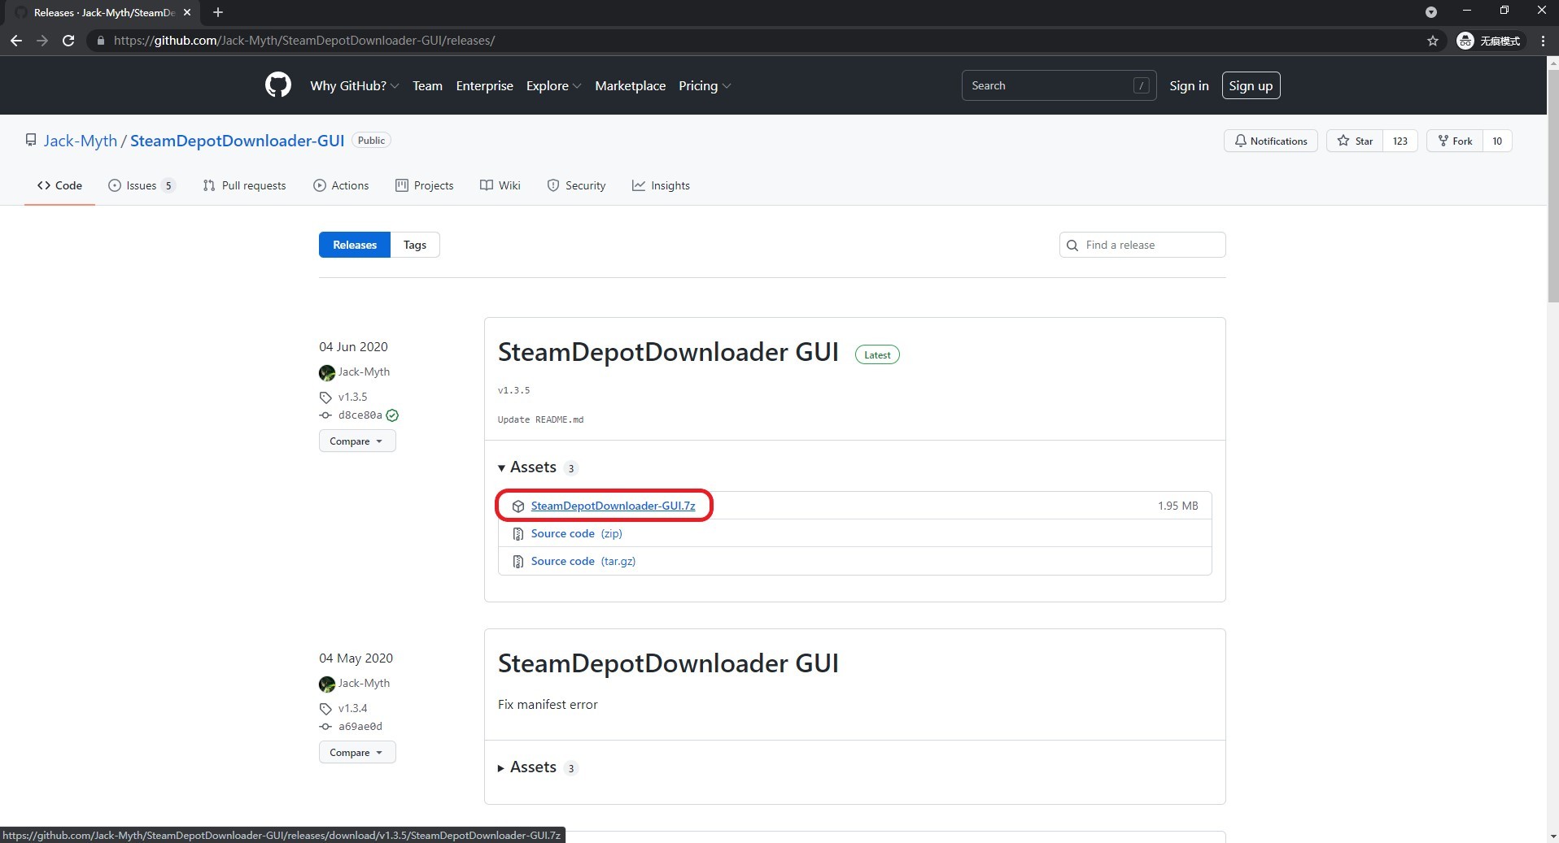Open the Actions tab
This screenshot has height=843, width=1559.
pos(341,185)
